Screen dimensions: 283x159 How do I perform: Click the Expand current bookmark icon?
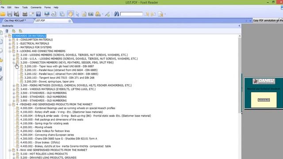click(x=14, y=31)
